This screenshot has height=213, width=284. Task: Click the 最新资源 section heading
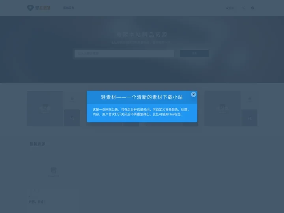pos(37,144)
